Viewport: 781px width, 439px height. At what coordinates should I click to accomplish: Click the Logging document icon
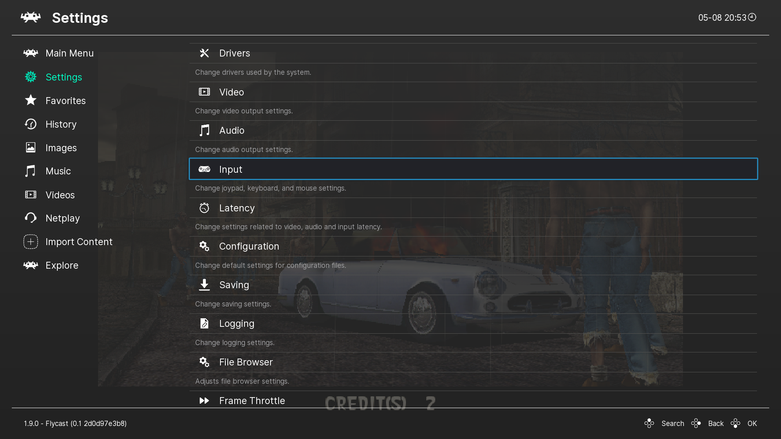tap(204, 324)
